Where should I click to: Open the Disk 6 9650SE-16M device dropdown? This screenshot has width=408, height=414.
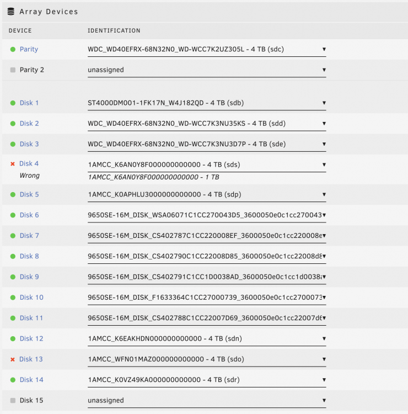207,215
